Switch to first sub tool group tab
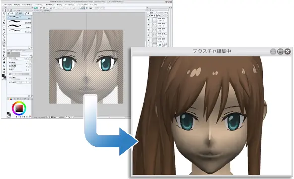 (x=11, y=13)
